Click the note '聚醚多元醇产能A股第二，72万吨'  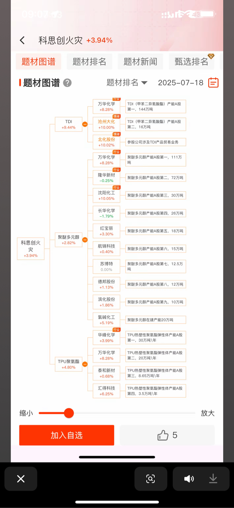click(x=156, y=178)
